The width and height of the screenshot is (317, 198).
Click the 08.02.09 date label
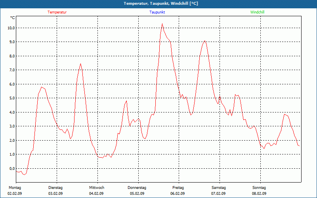(259, 194)
